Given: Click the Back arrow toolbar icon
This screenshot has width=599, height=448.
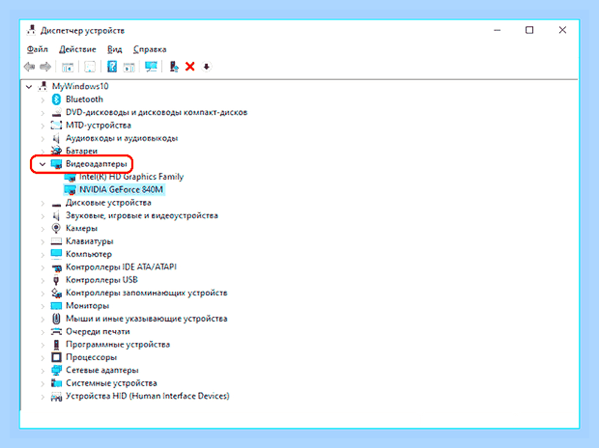Looking at the screenshot, I should point(29,67).
